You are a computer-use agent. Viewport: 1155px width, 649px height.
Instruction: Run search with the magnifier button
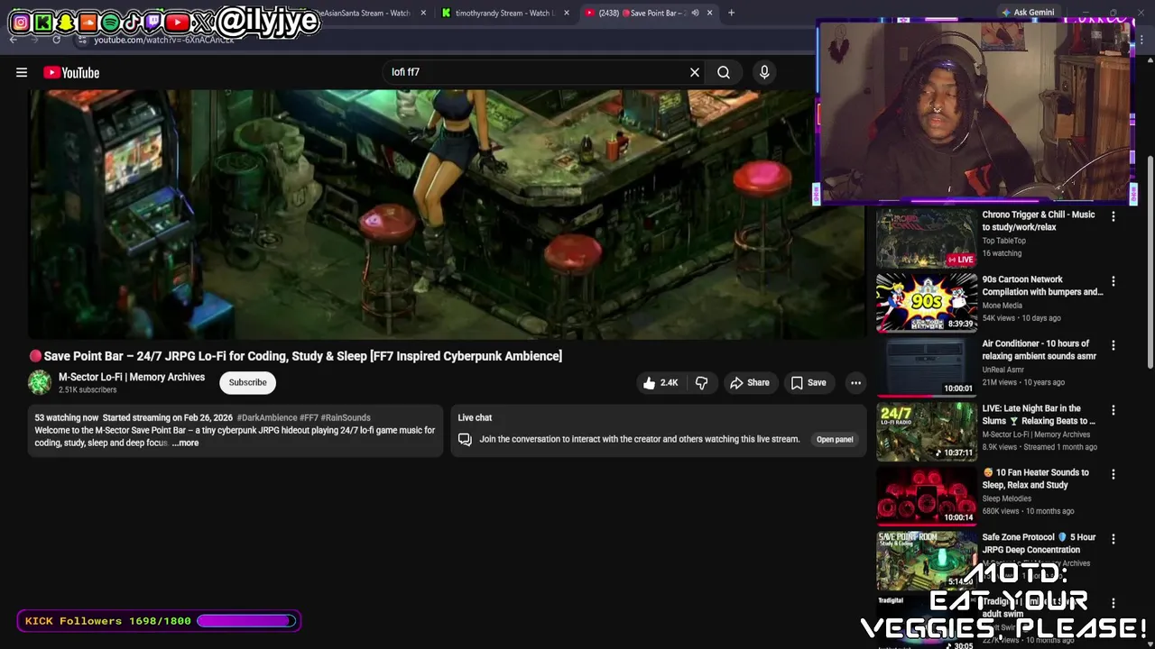coord(724,72)
